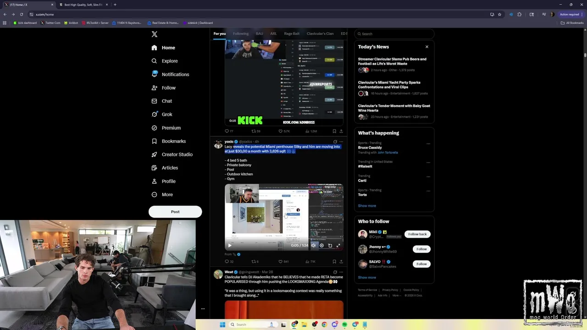The height and width of the screenshot is (330, 587).
Task: Focus the X Search field
Action: 394,34
